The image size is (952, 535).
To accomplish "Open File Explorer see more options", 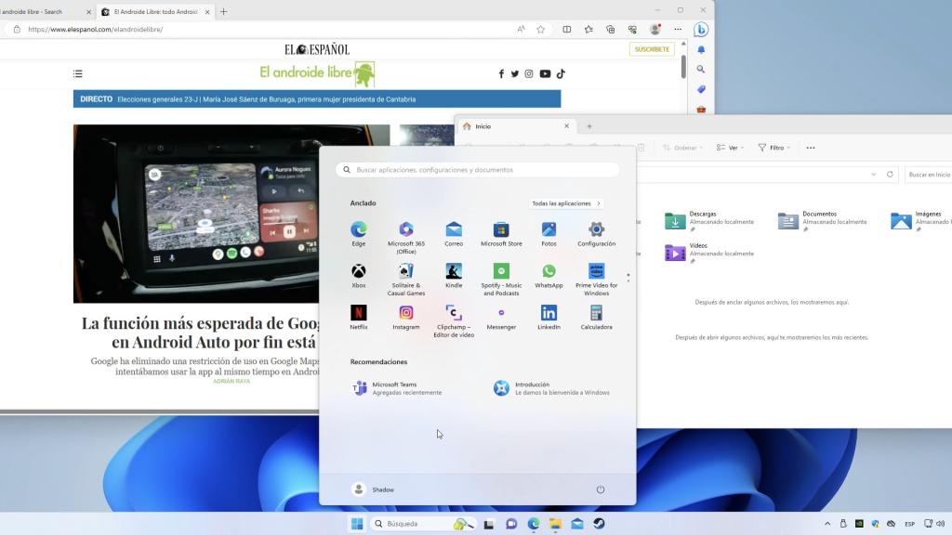I will click(811, 148).
